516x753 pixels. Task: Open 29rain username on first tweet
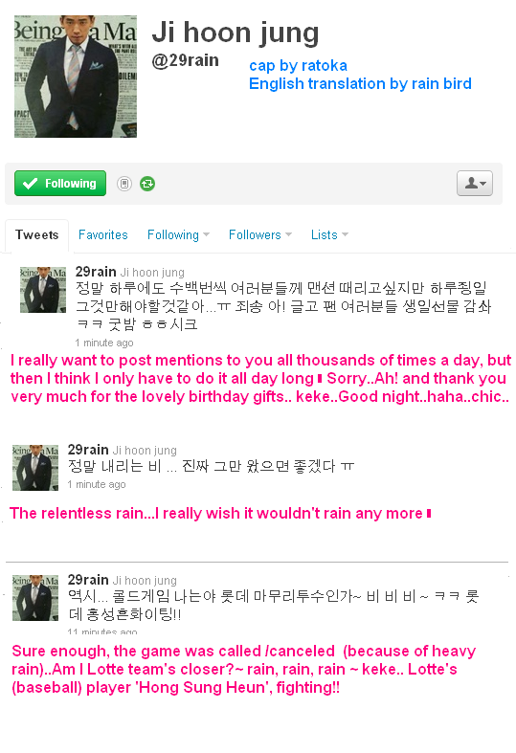click(x=96, y=272)
